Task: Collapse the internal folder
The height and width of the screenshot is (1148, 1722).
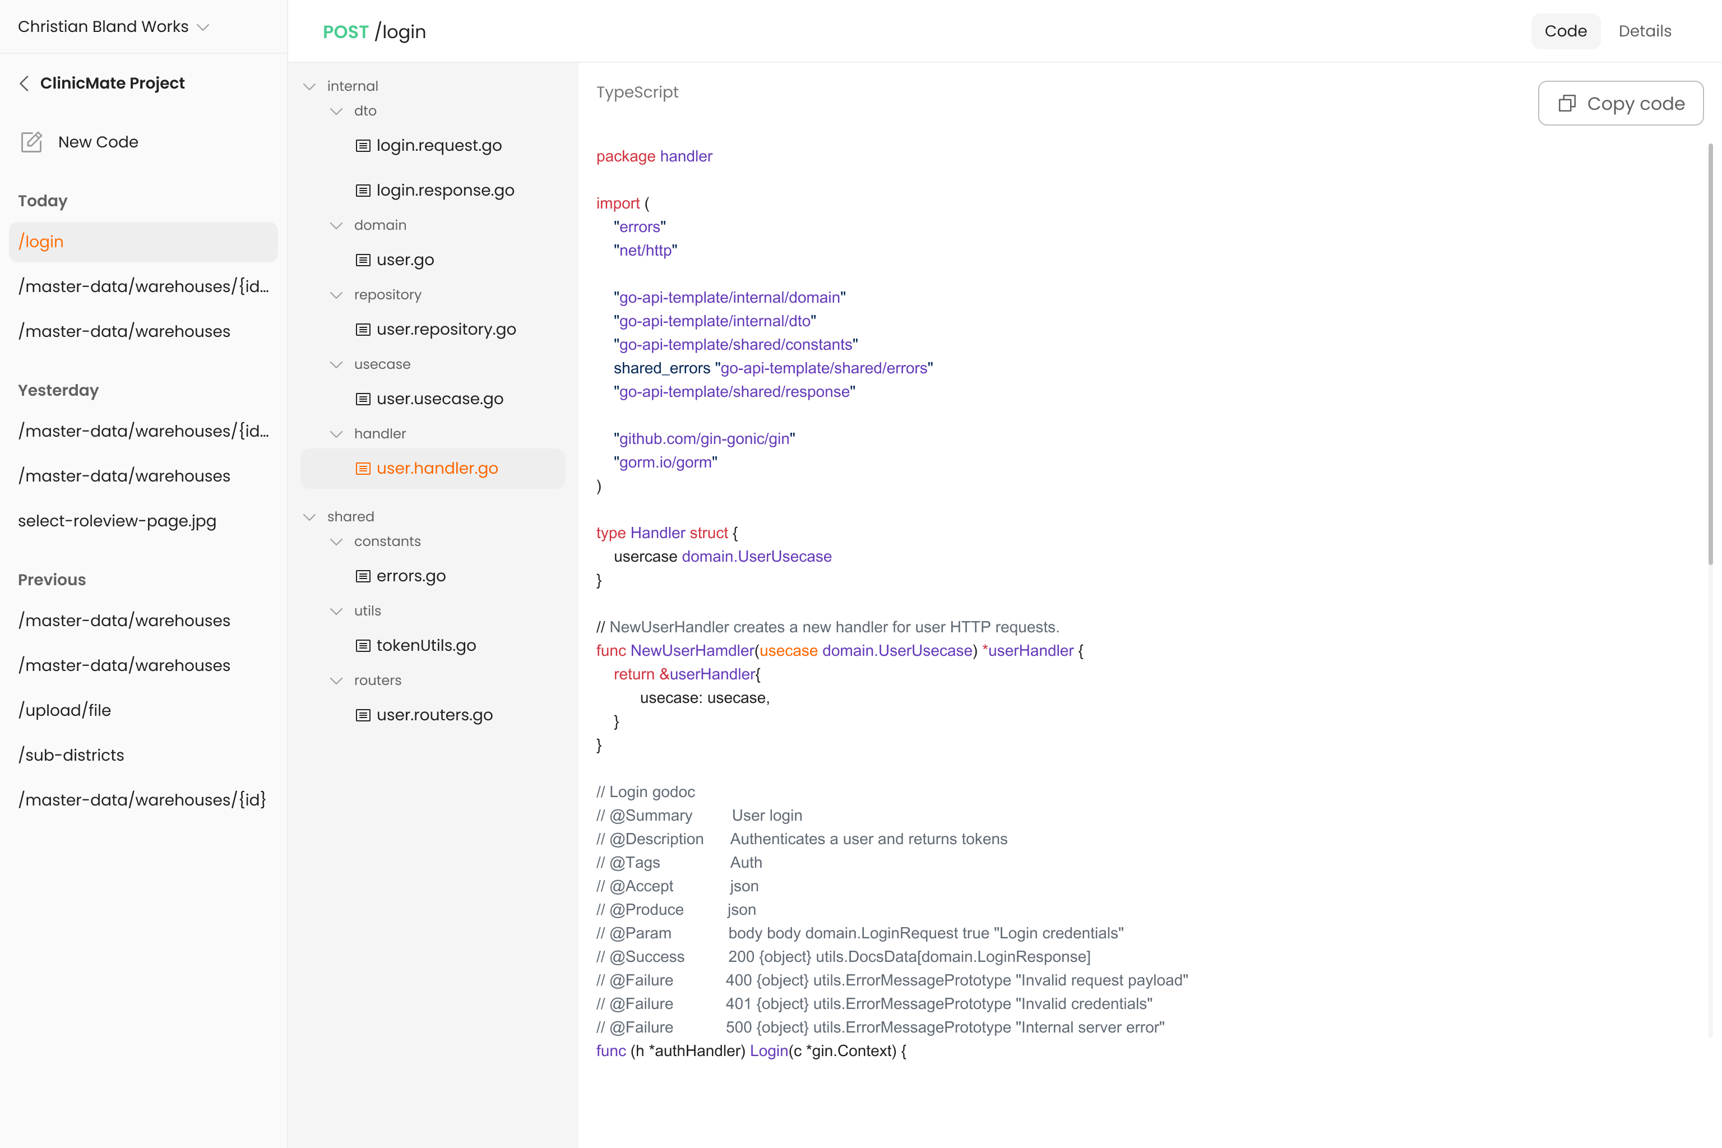Action: (x=309, y=86)
